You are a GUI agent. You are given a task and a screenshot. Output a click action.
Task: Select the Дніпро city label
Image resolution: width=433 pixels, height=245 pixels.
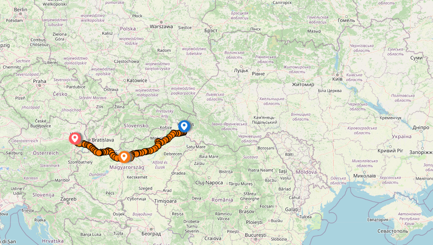tap(421, 127)
